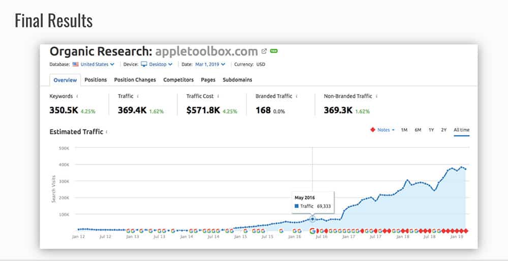The height and width of the screenshot is (261, 508).
Task: Click the Jan 12 x-axis label
Action: tap(78, 237)
